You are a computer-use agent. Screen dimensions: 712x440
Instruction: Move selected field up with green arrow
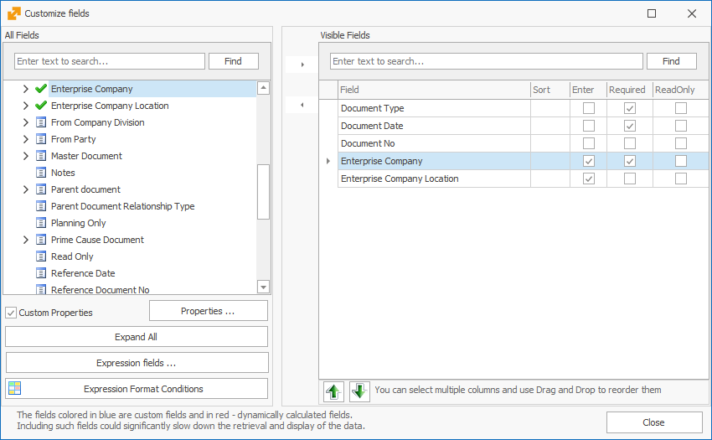pos(333,391)
